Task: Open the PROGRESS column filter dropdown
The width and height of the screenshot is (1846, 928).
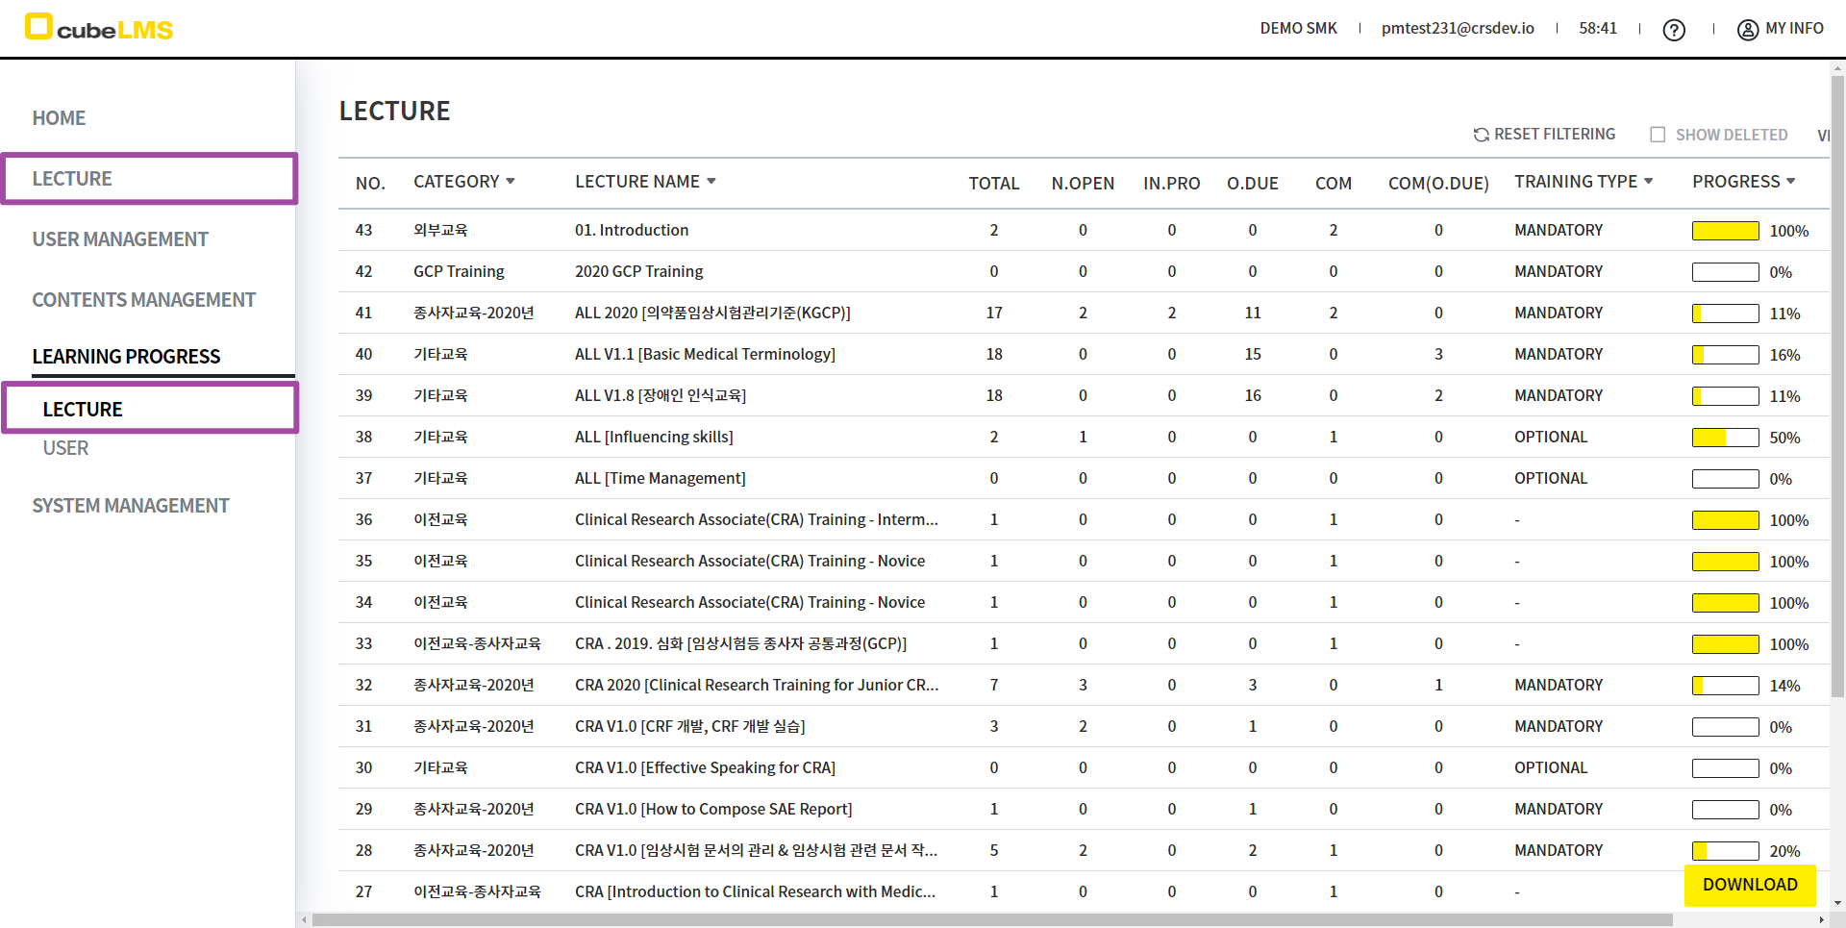Action: click(1790, 182)
